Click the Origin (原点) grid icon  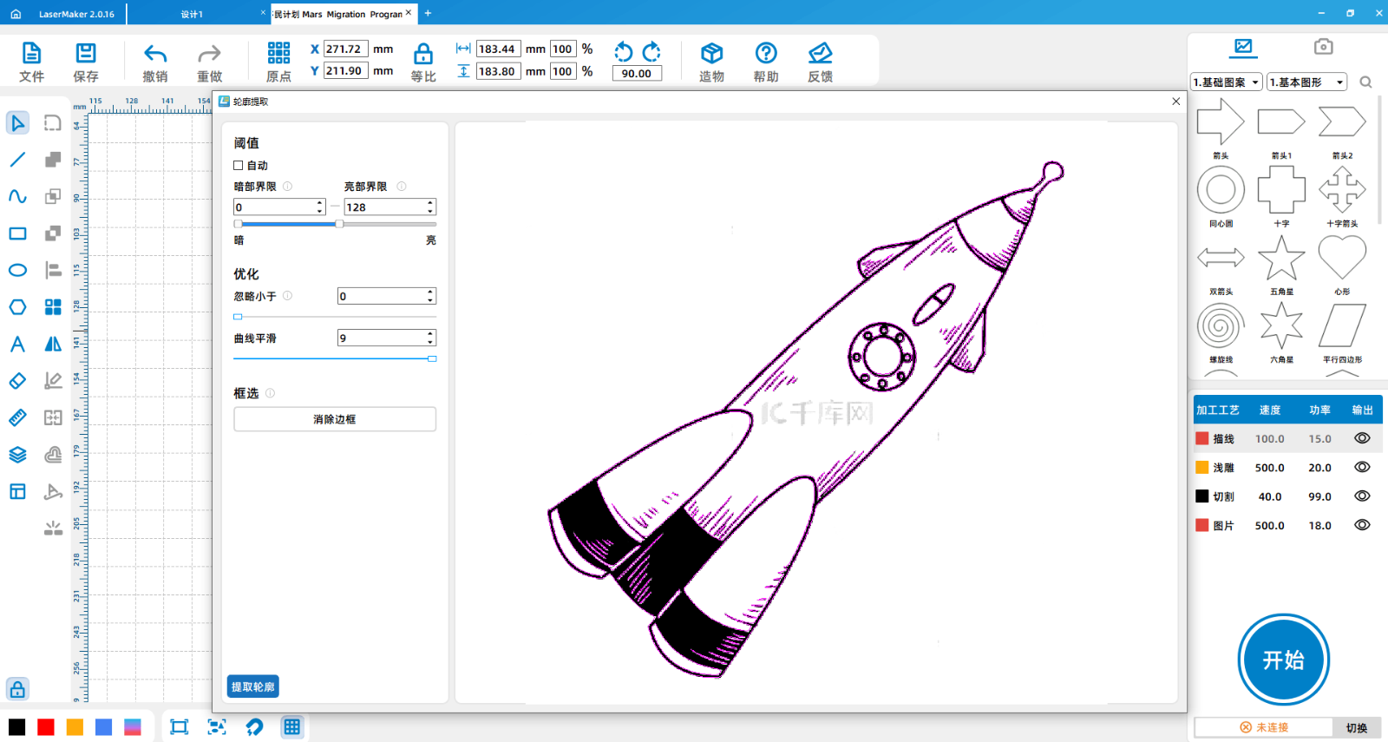[278, 54]
